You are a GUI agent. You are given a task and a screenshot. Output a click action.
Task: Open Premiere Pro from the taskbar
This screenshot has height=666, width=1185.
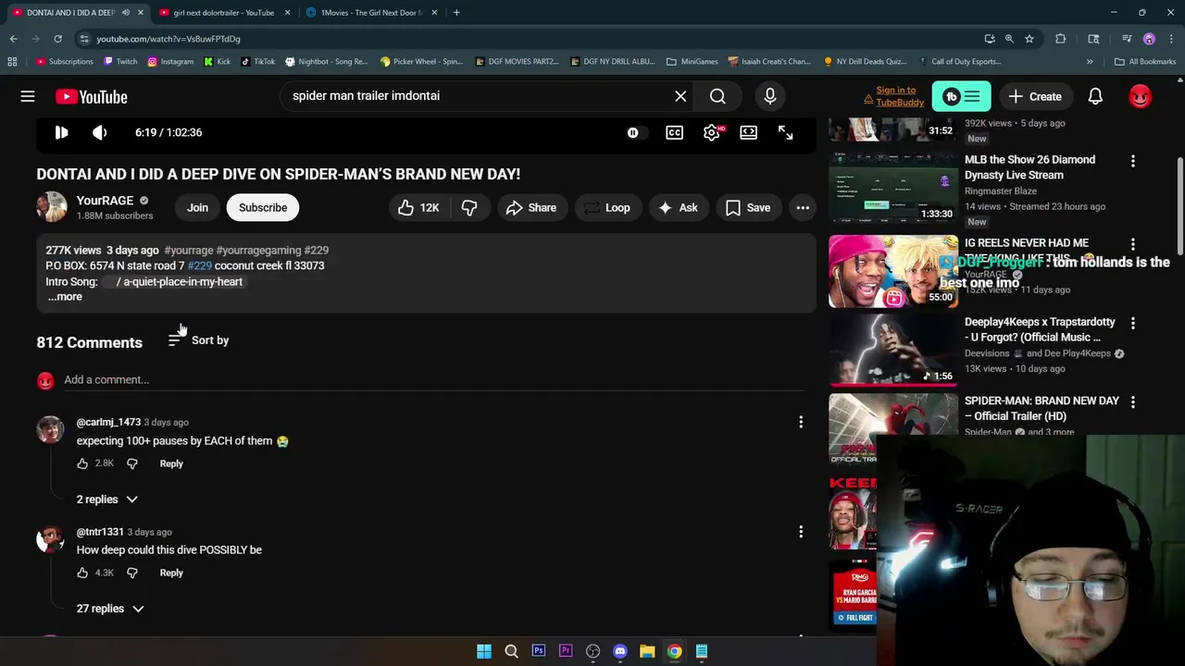pyautogui.click(x=566, y=651)
